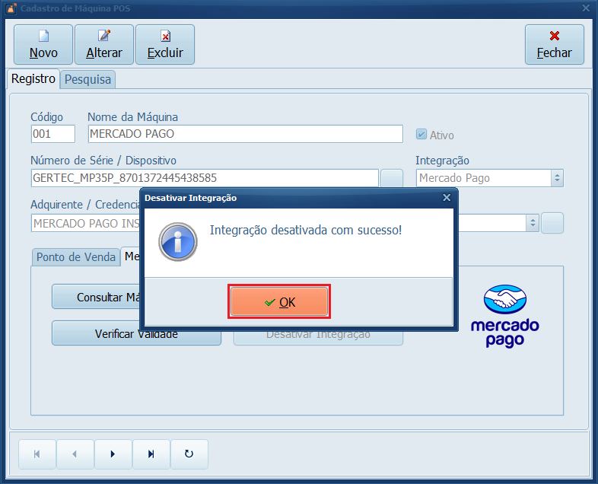Go to last record navigation arrow
This screenshot has height=484, width=598.
pyautogui.click(x=151, y=454)
